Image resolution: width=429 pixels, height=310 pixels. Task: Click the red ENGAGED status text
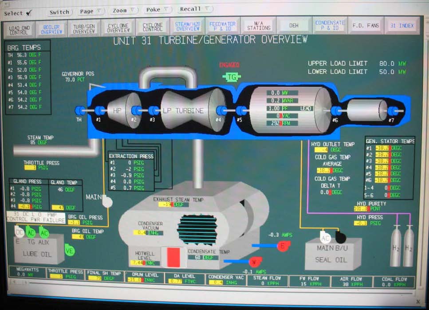229,65
